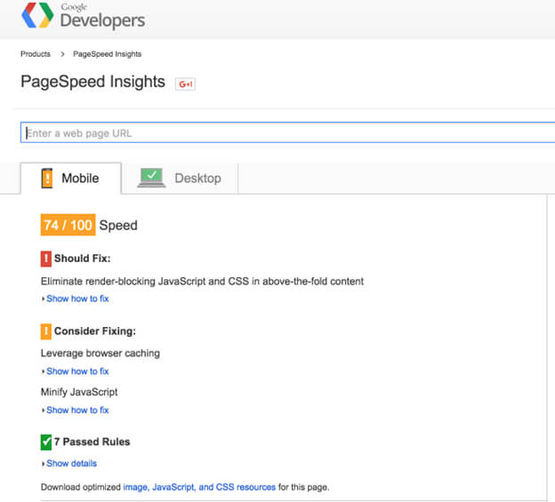Click the Google+ +1 button
555x502 pixels.
coord(185,84)
